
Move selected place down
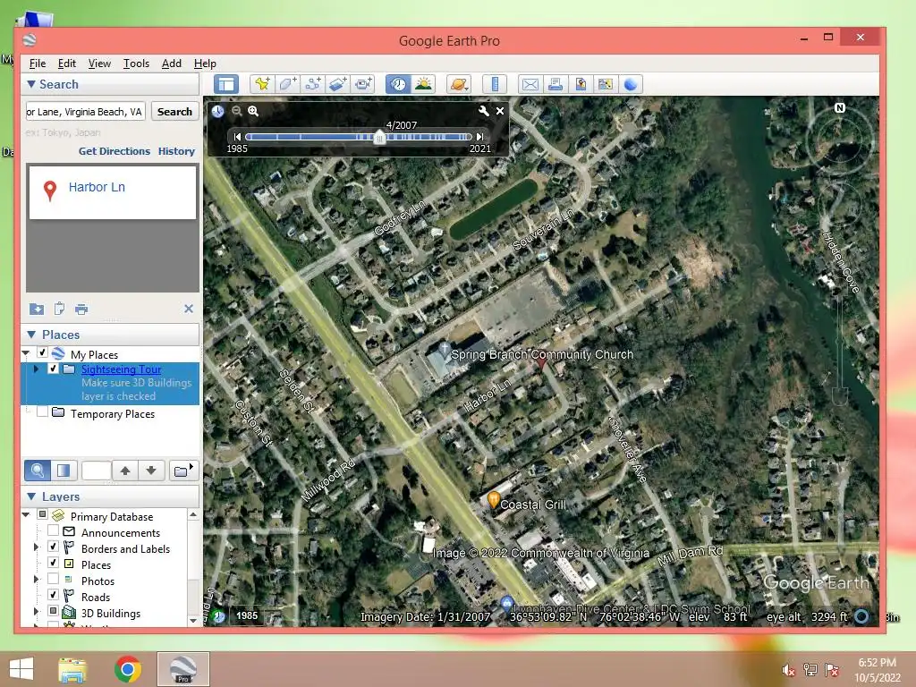coord(151,471)
